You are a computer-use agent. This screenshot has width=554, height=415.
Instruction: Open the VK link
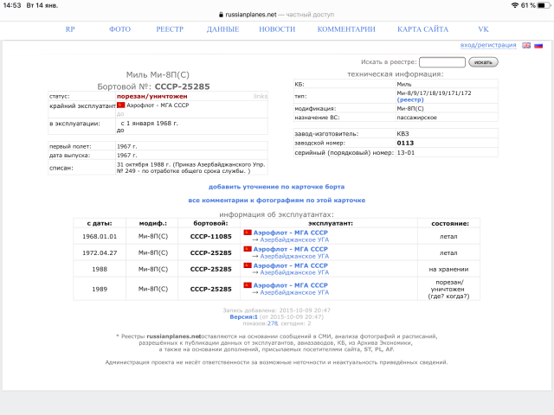483,29
